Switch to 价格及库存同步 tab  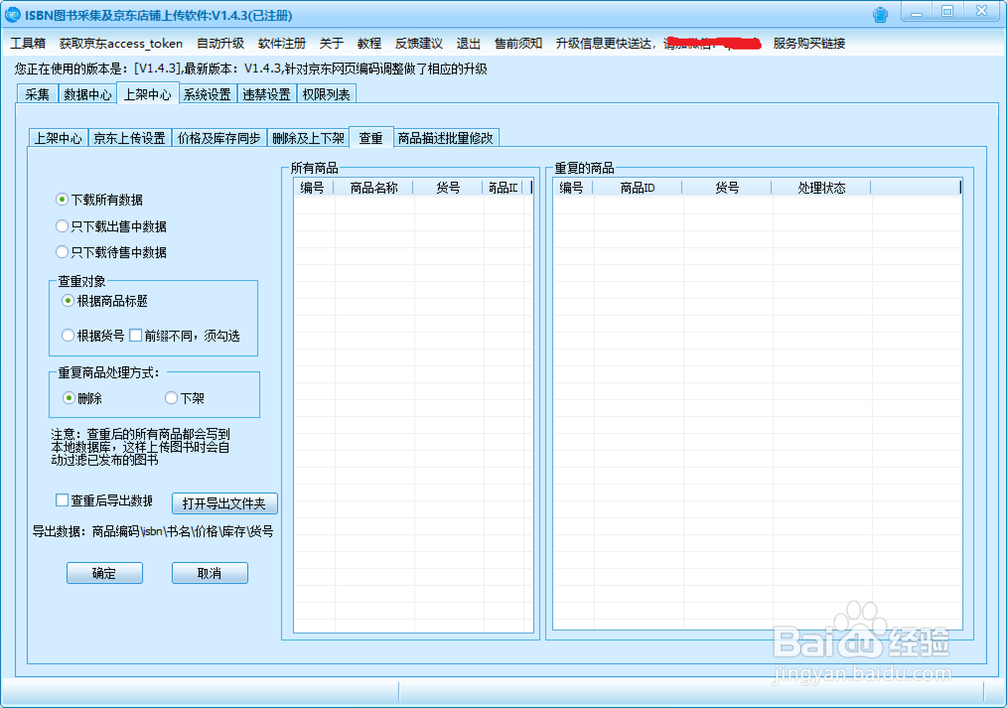tap(219, 138)
